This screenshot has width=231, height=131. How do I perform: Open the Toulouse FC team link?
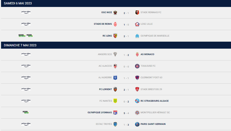pyautogui.click(x=148, y=66)
